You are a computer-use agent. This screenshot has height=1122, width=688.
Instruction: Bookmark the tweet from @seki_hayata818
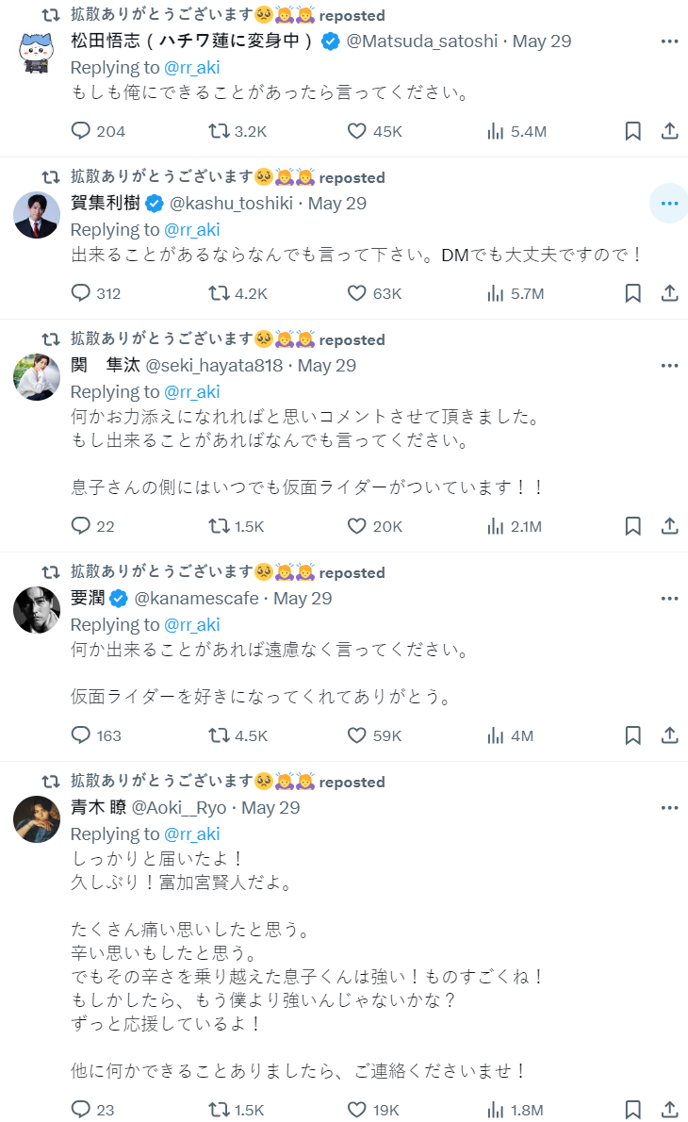(633, 526)
